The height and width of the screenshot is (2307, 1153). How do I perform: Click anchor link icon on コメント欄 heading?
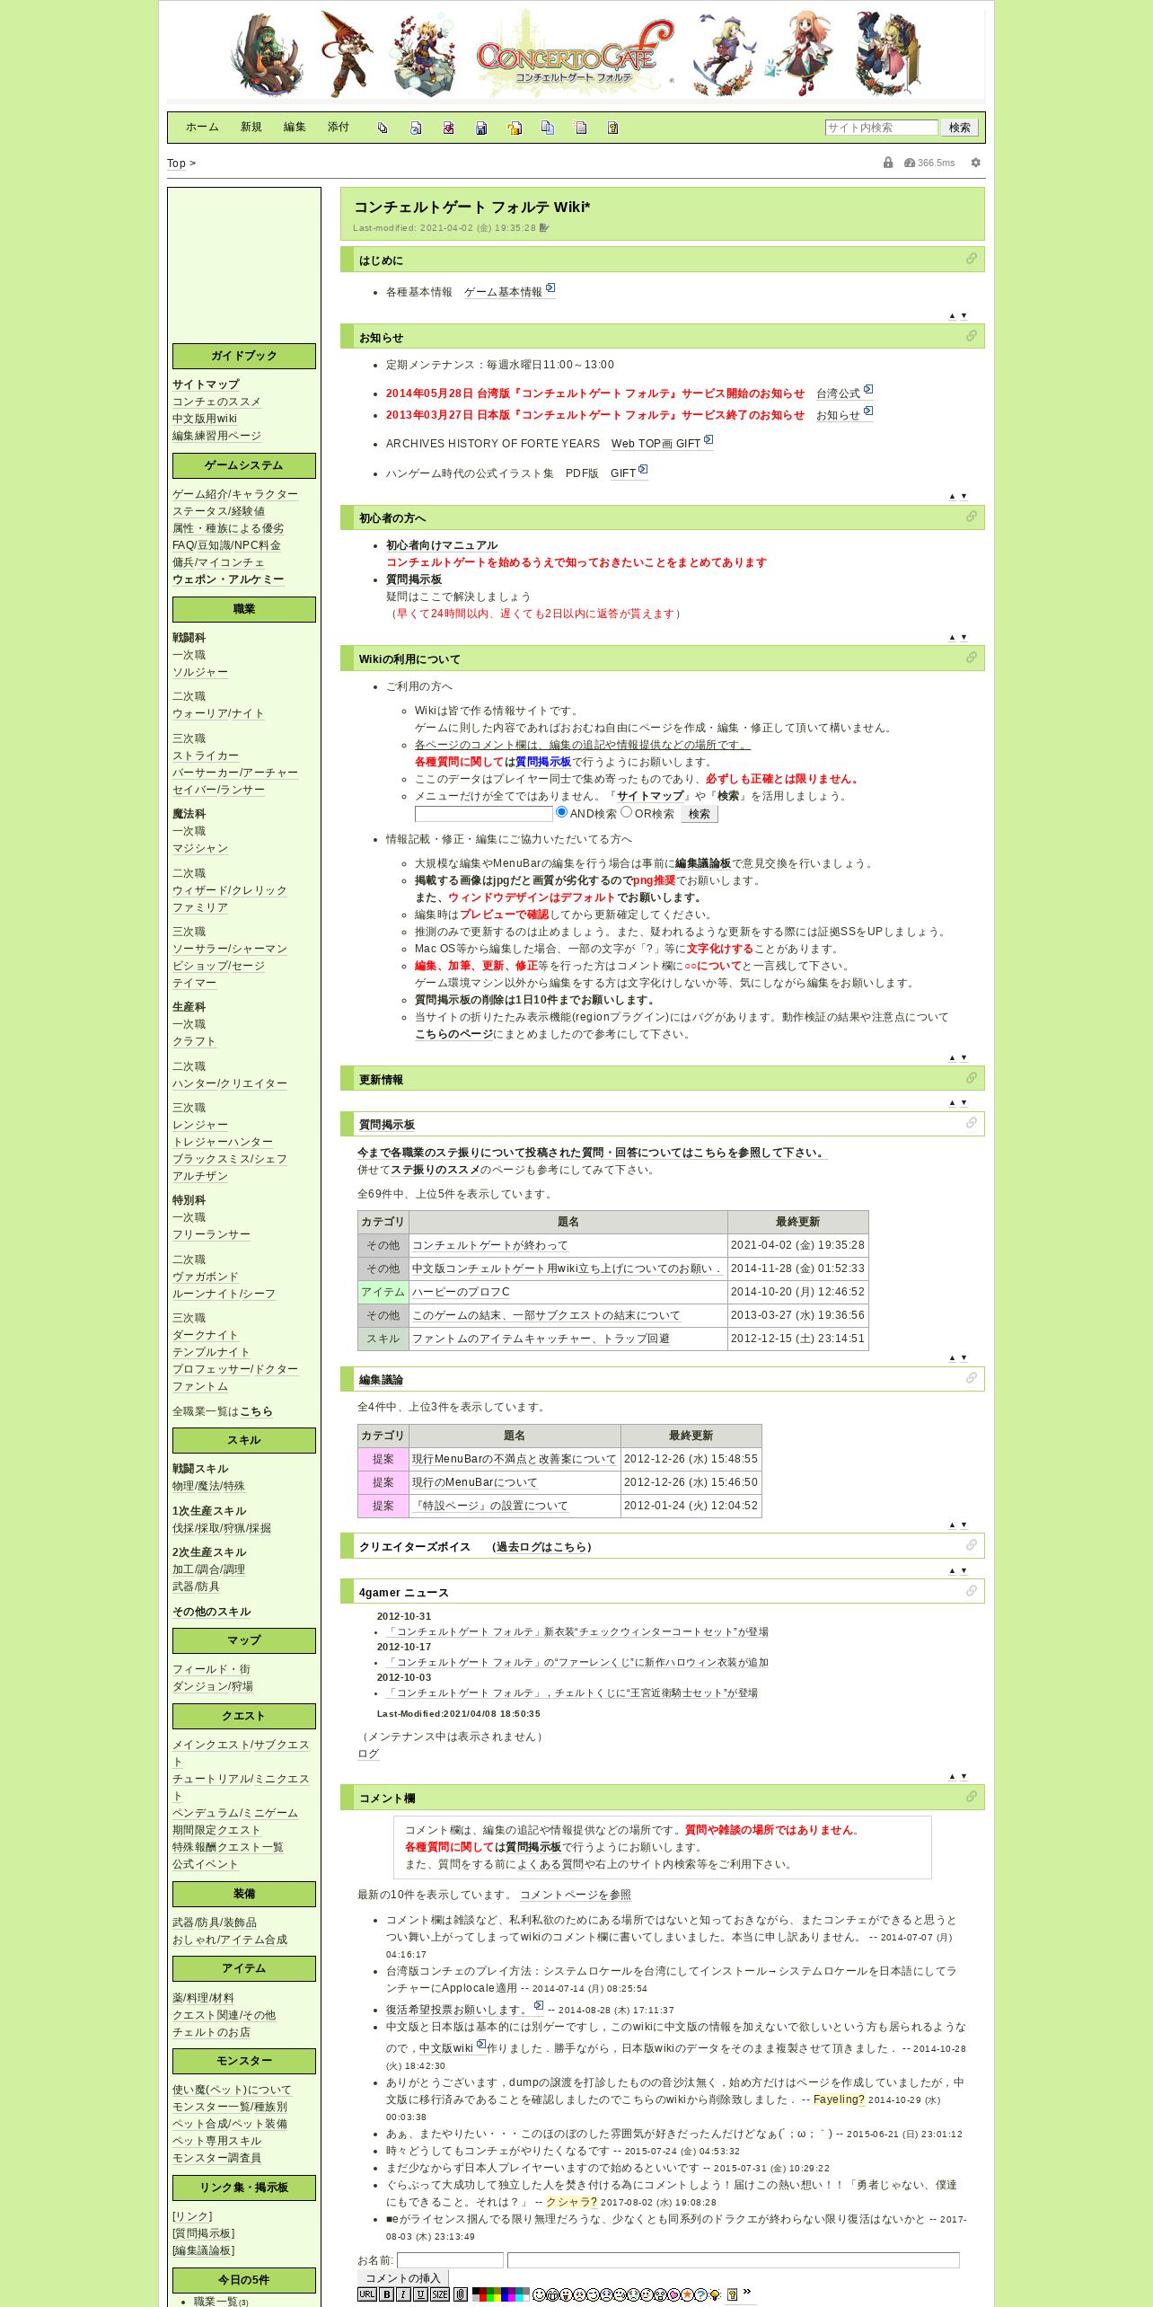[971, 1797]
